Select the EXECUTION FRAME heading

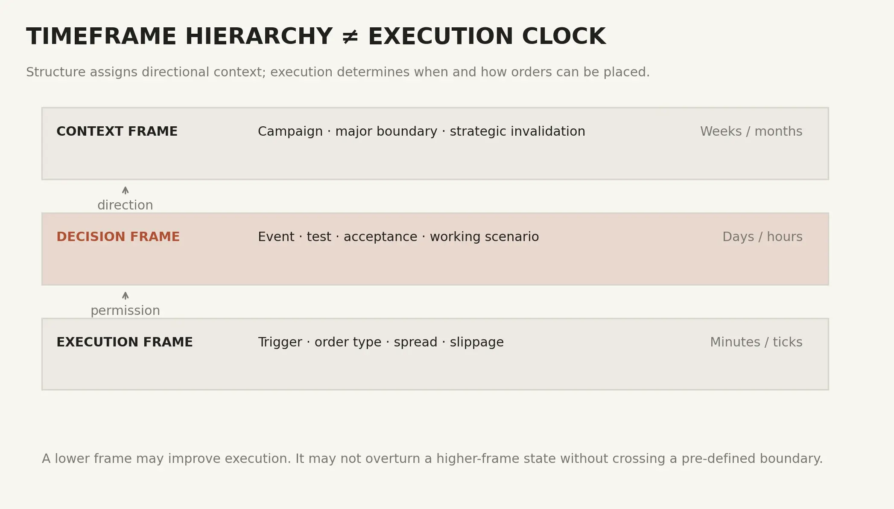pos(125,342)
